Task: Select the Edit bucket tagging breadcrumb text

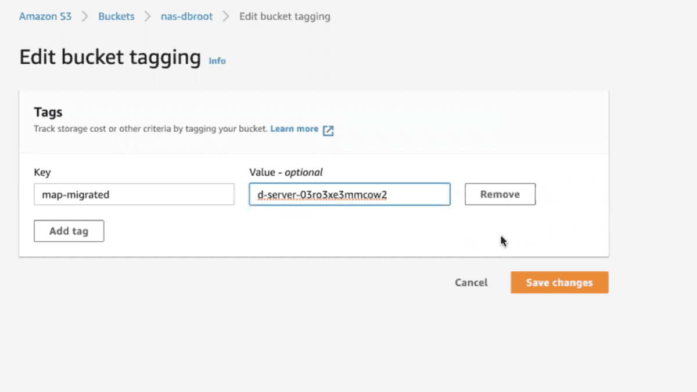Action: tap(285, 16)
